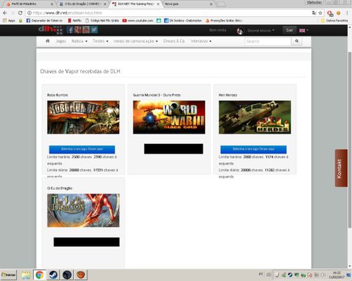This screenshot has height=281, width=352.
Task: Switch to the O Eu do Dragão tab
Action: 83,4
